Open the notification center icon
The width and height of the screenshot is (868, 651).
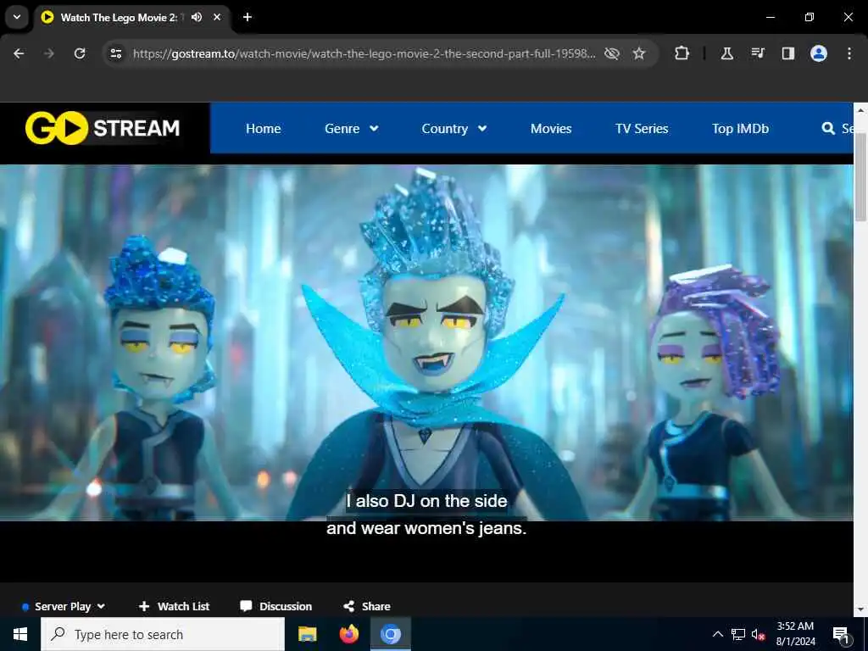tap(840, 634)
